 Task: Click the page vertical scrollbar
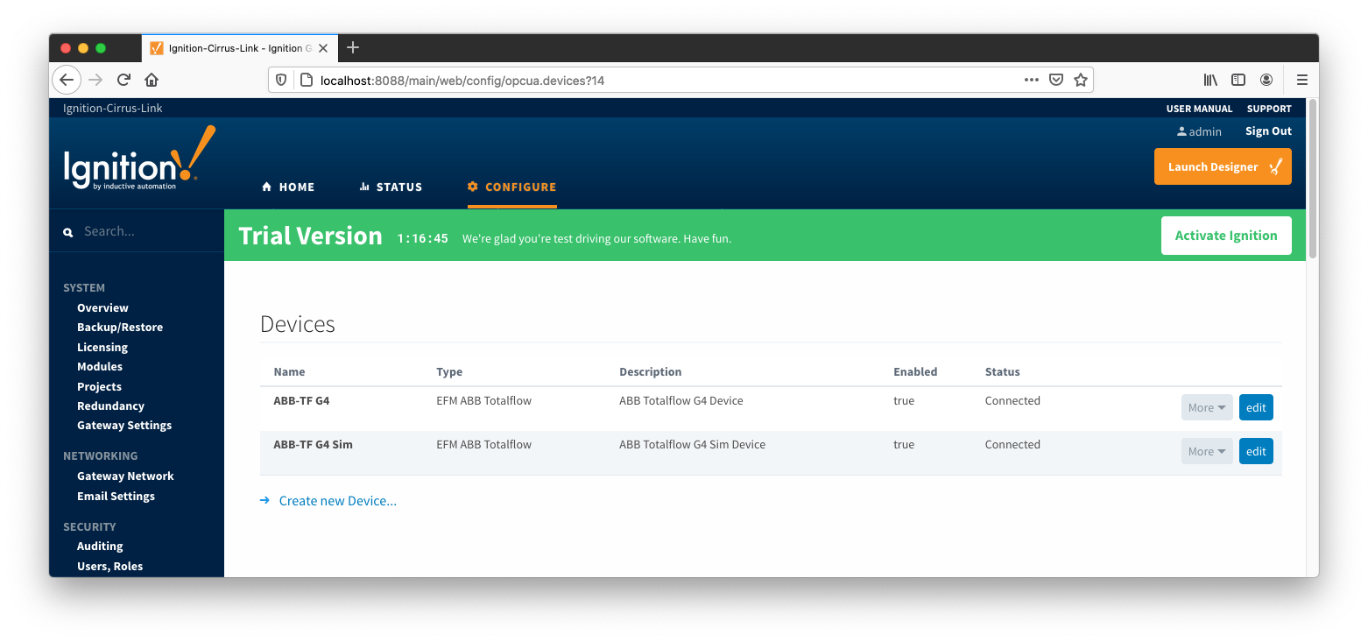point(1312,180)
